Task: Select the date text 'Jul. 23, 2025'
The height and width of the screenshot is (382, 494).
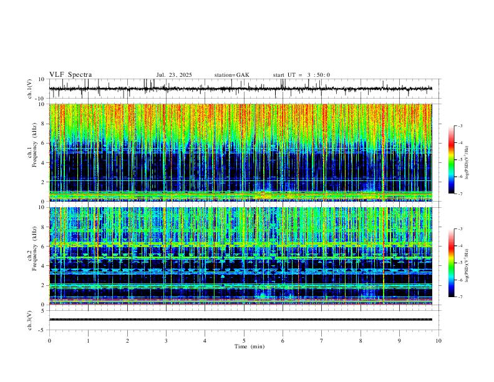Action: coord(174,75)
